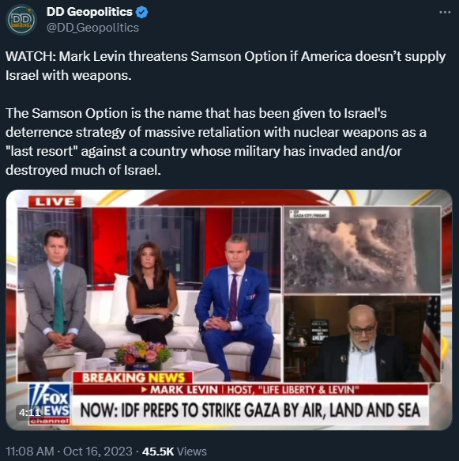Open the Oct 16, 2023 date link
Screen dimensions: 459x461
97,451
